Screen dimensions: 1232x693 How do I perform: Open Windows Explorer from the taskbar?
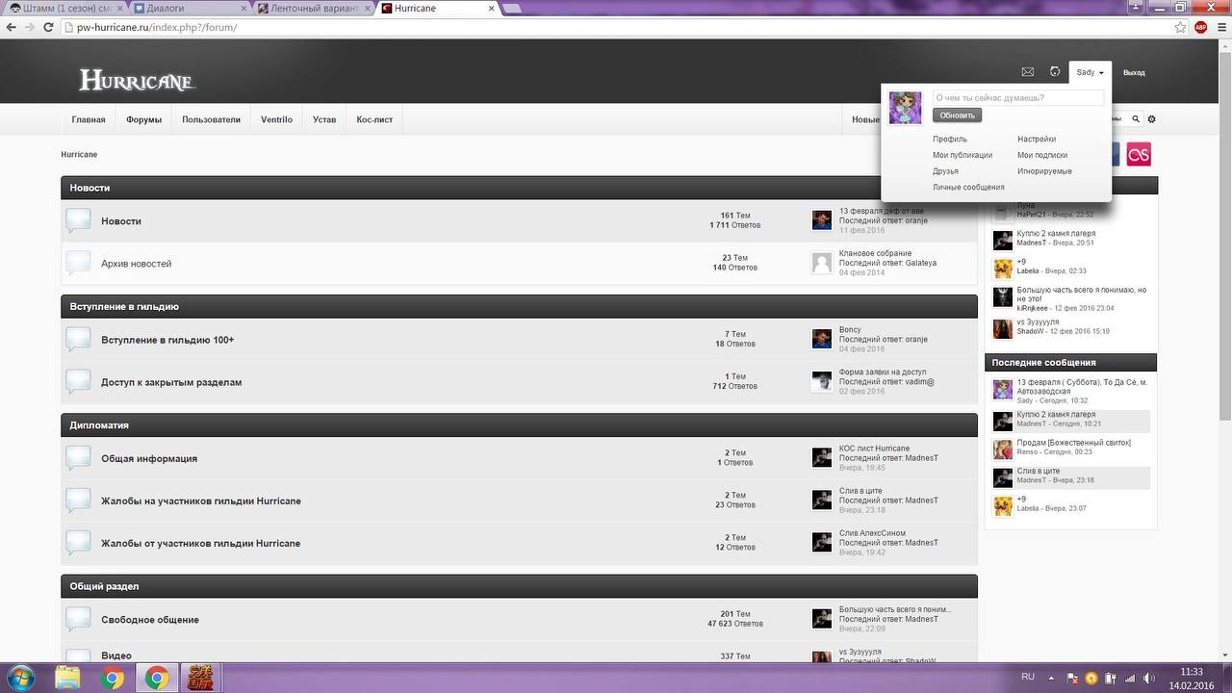click(x=67, y=678)
